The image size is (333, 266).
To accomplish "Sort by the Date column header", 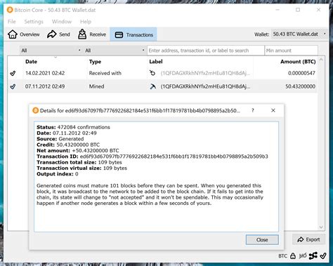I will click(x=31, y=62).
